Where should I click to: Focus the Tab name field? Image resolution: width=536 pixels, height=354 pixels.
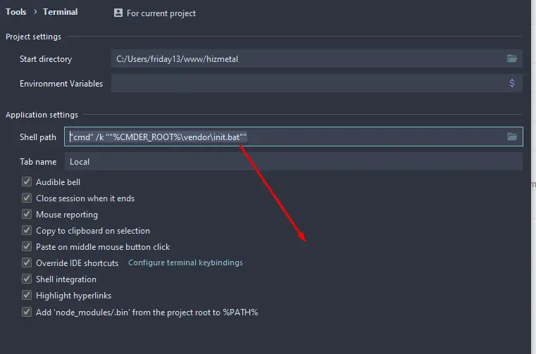point(293,161)
